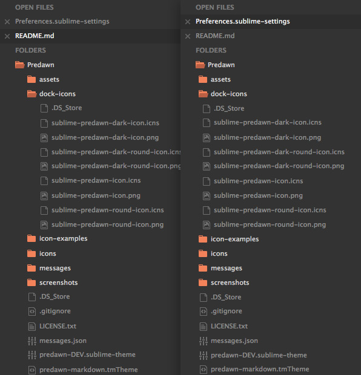Open the messages folder in right sidebar
Image resolution: width=361 pixels, height=375 pixels.
pyautogui.click(x=227, y=269)
